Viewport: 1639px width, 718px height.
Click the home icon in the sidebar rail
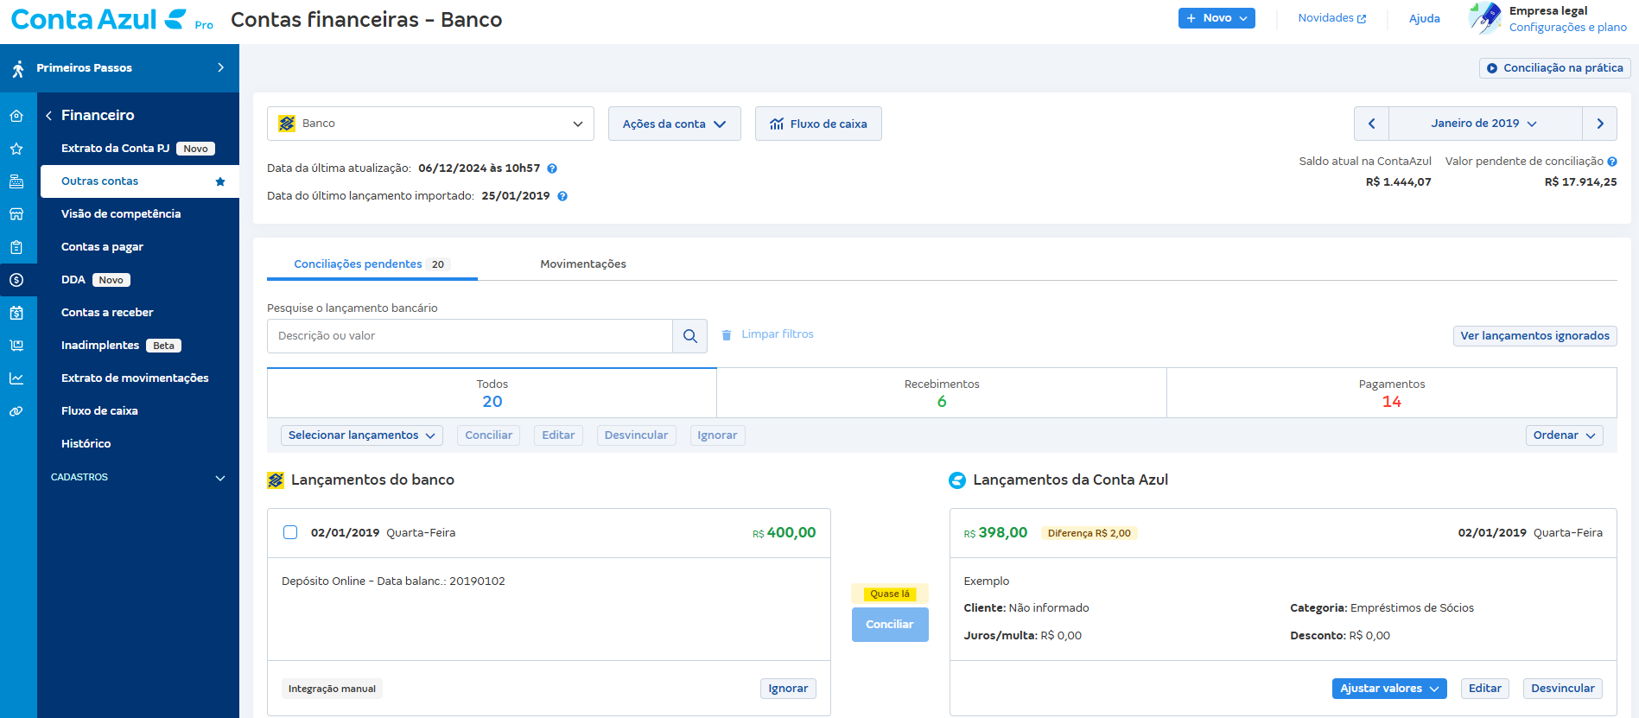pos(16,116)
